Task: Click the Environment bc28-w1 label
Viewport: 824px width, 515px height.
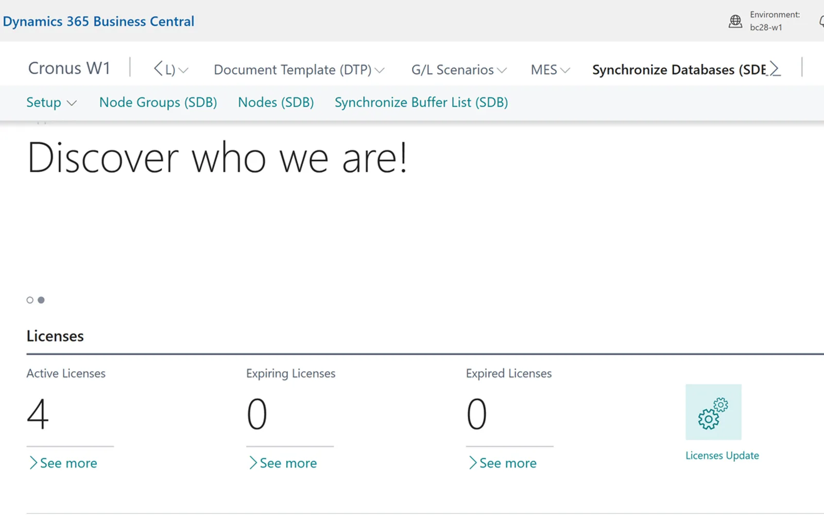Action: click(775, 21)
